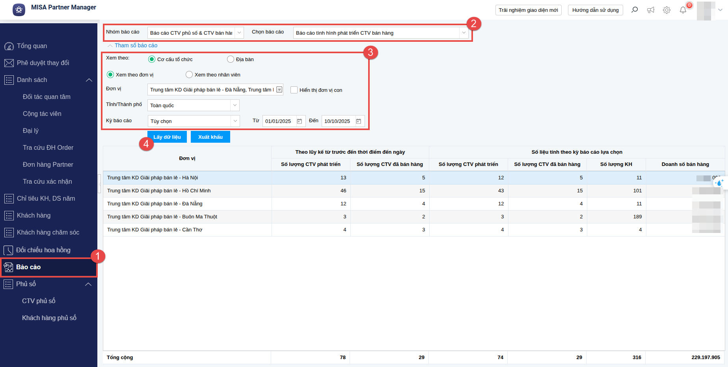This screenshot has width=728, height=367.
Task: Click the Xuất khẩu export button
Action: point(210,137)
